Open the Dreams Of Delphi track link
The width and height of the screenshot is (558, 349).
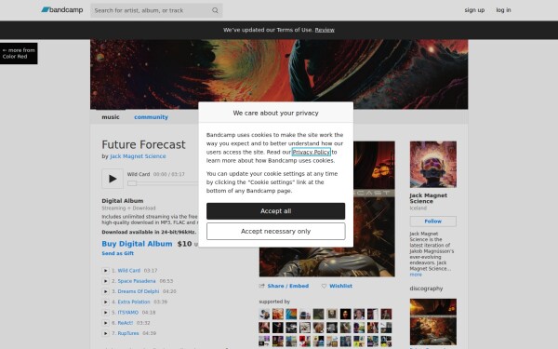click(139, 291)
